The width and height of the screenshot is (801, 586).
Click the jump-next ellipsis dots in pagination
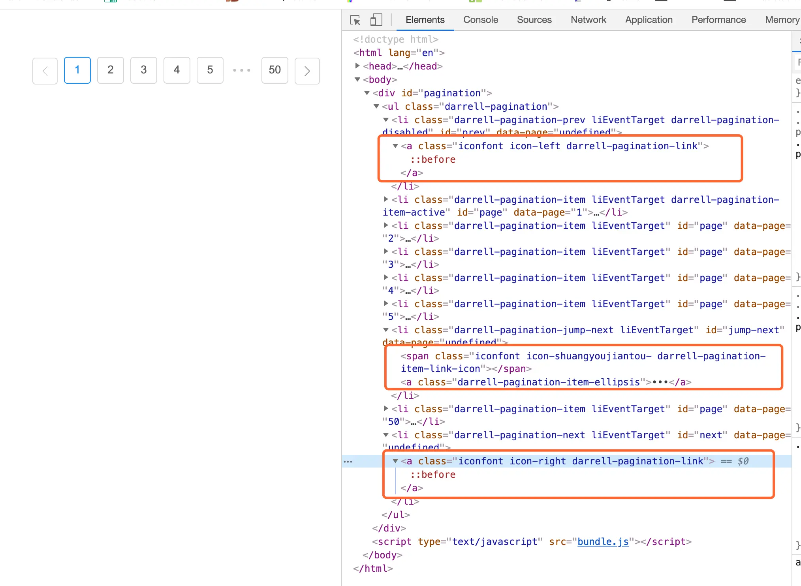pyautogui.click(x=242, y=70)
